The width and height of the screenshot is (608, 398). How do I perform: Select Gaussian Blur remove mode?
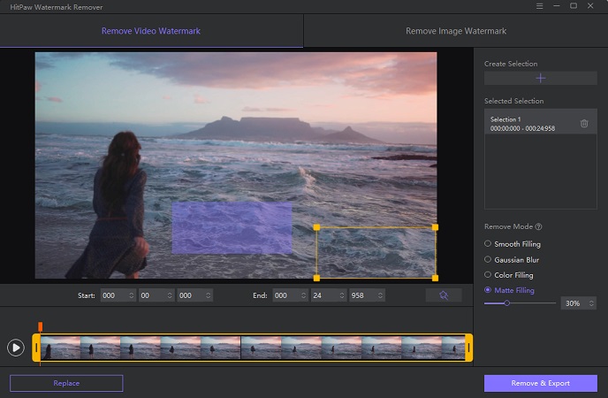(512, 260)
